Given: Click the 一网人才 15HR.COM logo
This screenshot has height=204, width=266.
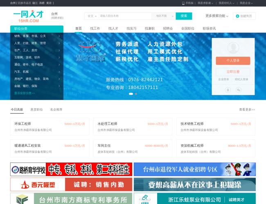Looking at the screenshot, I should coord(28,16).
